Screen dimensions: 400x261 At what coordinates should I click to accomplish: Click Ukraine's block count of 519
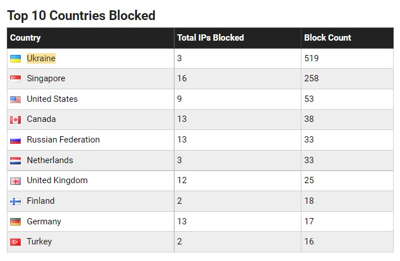coord(311,58)
